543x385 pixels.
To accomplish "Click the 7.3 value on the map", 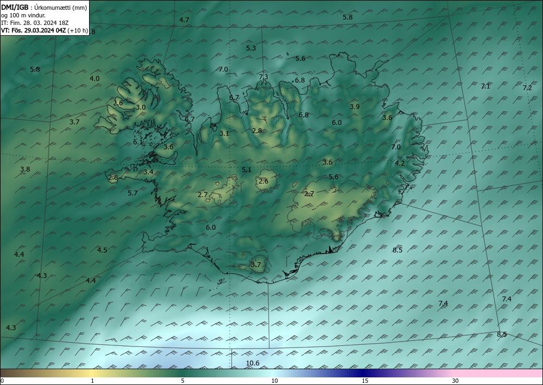I will coord(263,77).
